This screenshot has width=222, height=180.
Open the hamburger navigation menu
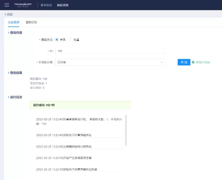(x=7, y=5)
